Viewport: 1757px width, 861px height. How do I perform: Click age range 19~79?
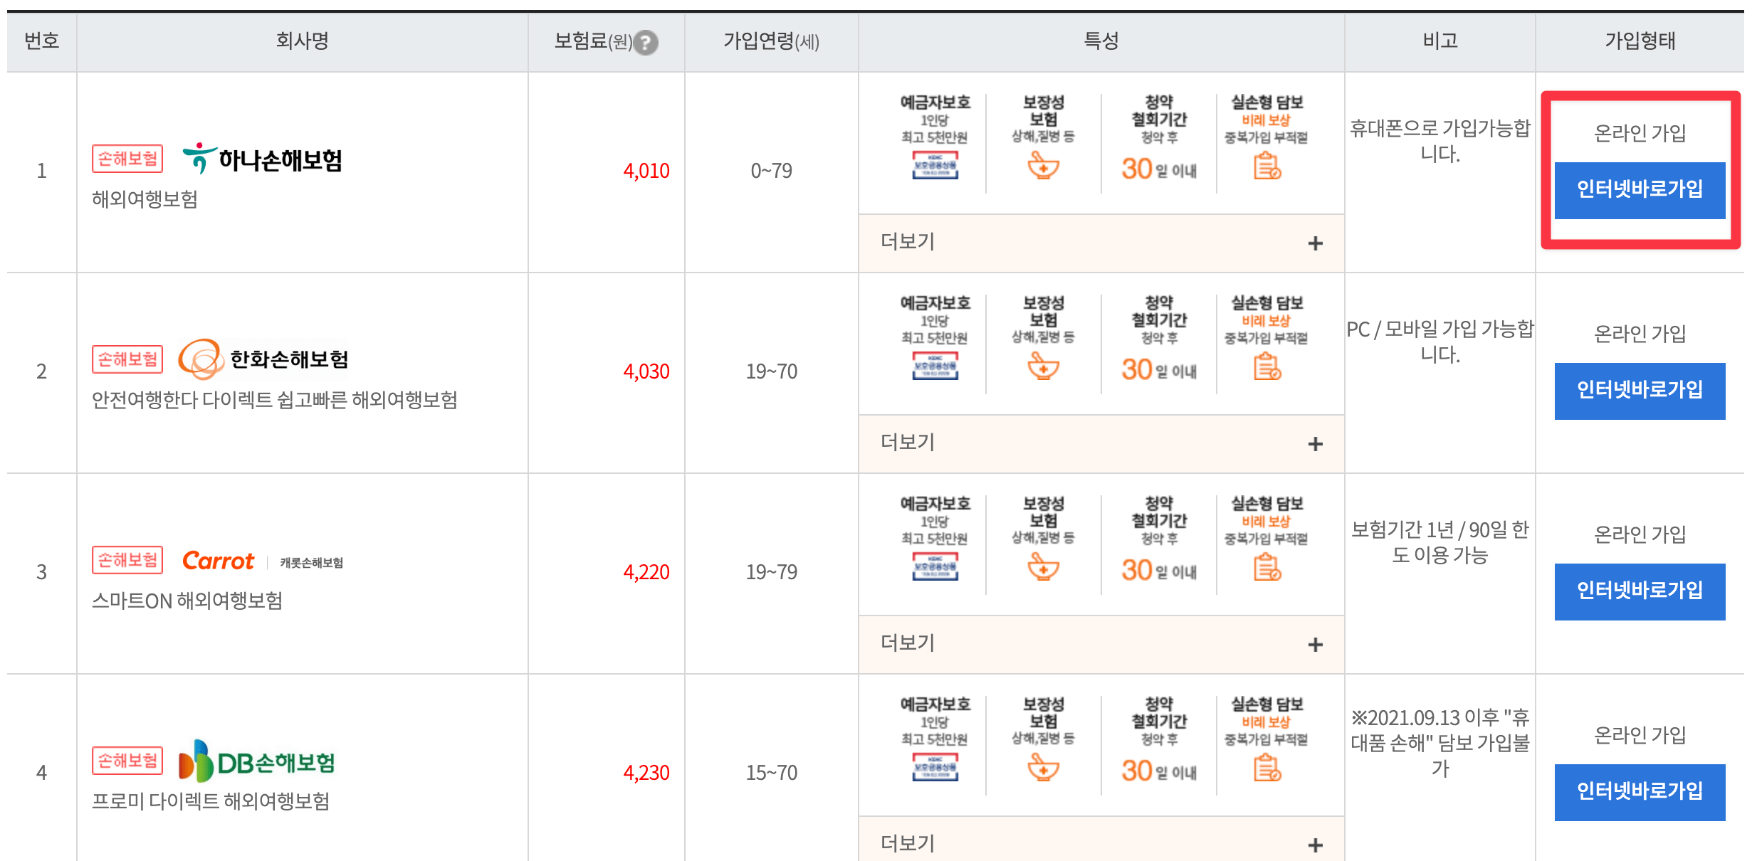point(772,572)
